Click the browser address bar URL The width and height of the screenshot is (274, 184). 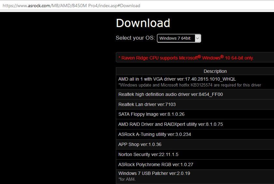(x=71, y=6)
